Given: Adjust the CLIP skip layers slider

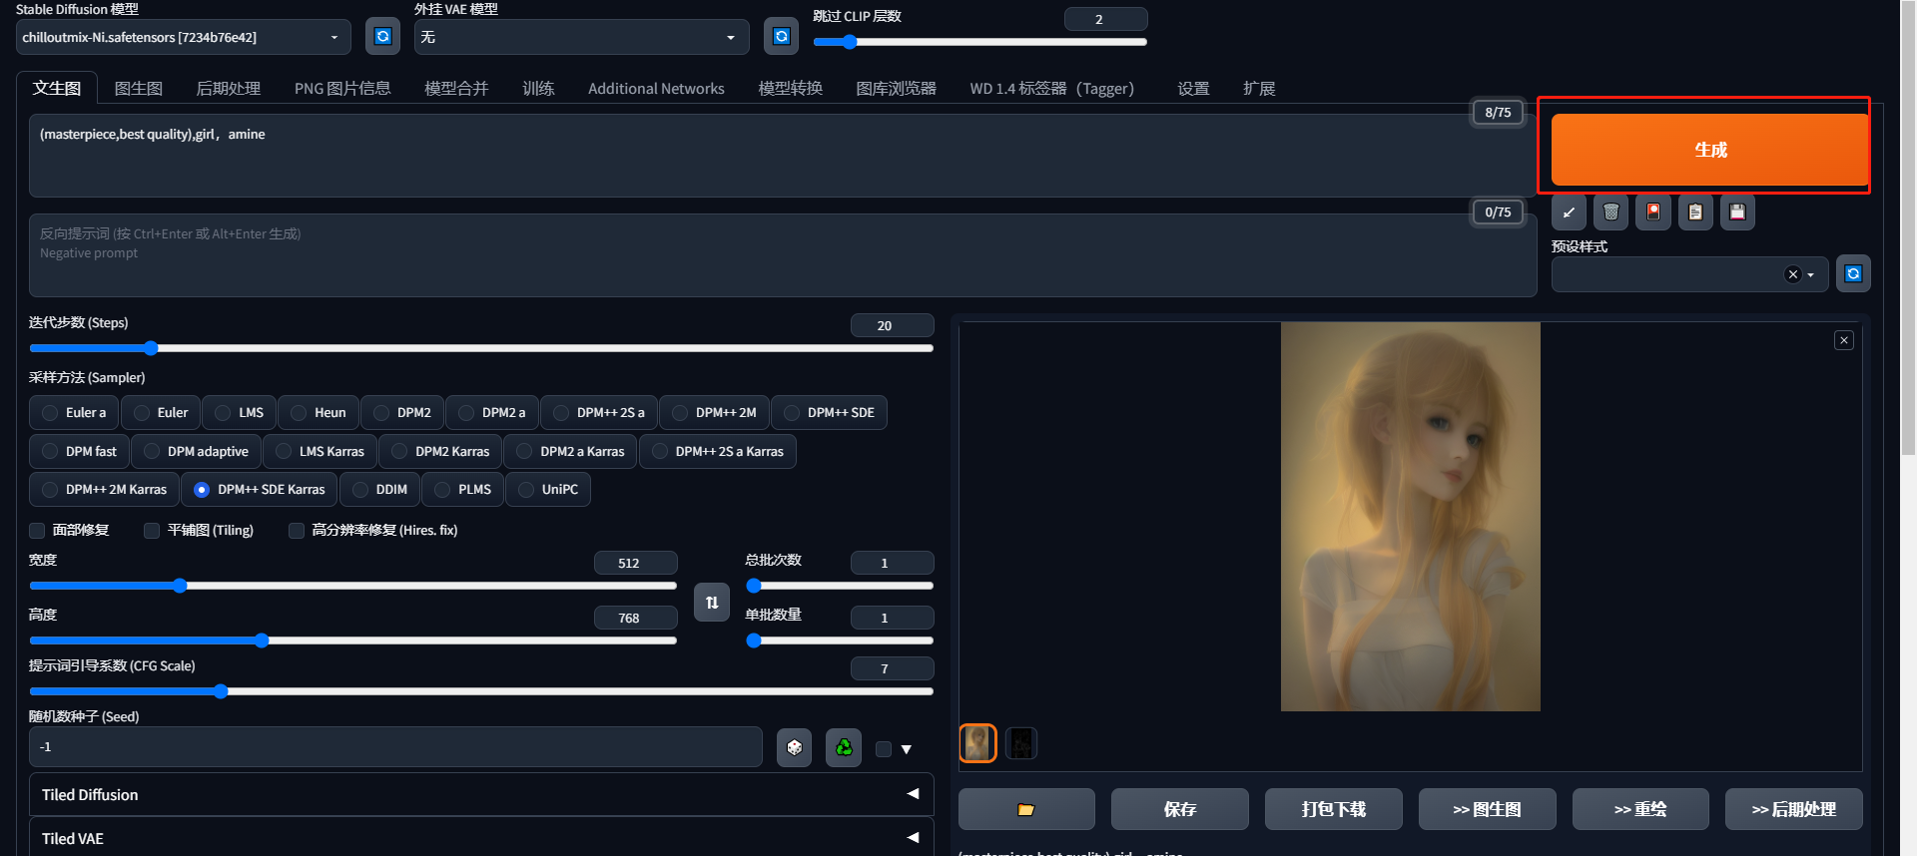Looking at the screenshot, I should tap(979, 42).
